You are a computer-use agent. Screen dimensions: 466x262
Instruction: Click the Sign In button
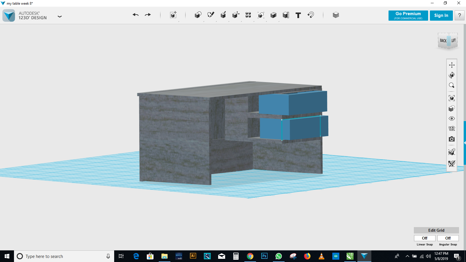441,15
